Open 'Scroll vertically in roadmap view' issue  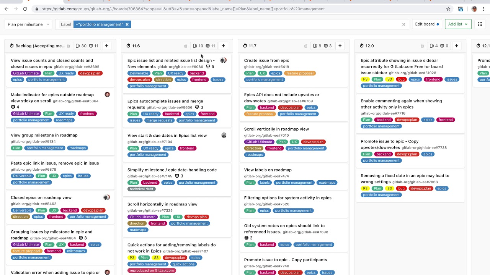(276, 129)
